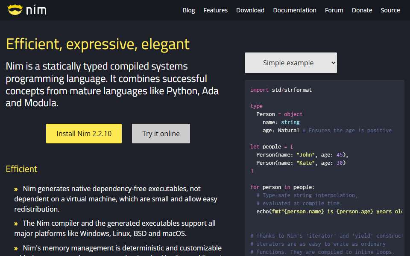Click the bullet arrow before 'The Nim compiler'
The width and height of the screenshot is (410, 256).
[x=16, y=224]
